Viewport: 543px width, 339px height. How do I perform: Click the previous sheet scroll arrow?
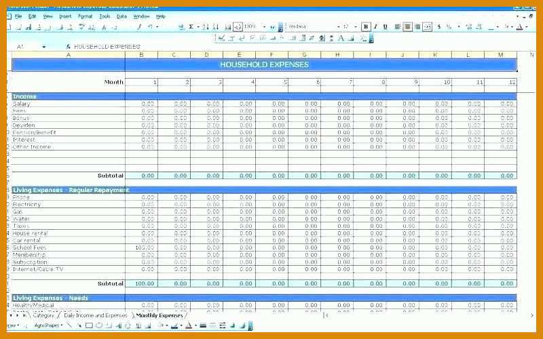click(11, 315)
